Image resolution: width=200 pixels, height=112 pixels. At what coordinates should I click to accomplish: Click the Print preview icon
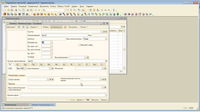[31, 10]
